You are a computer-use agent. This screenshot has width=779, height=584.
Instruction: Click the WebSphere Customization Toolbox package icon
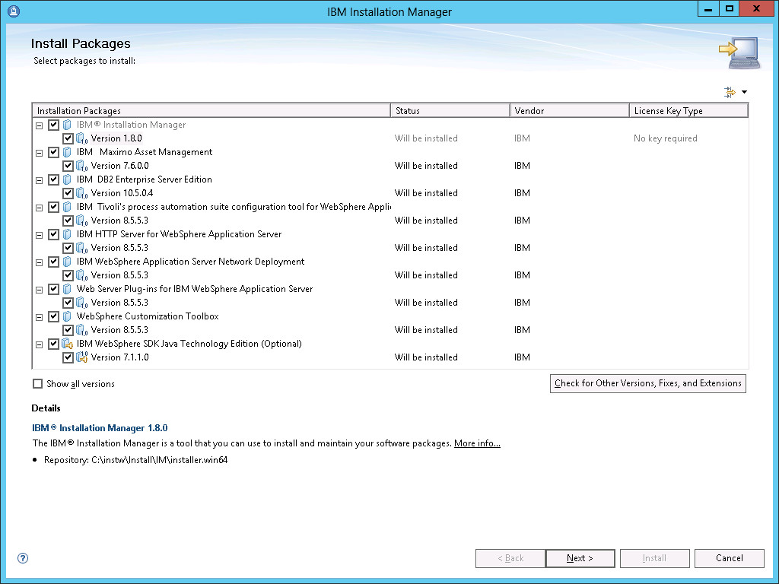pyautogui.click(x=67, y=316)
